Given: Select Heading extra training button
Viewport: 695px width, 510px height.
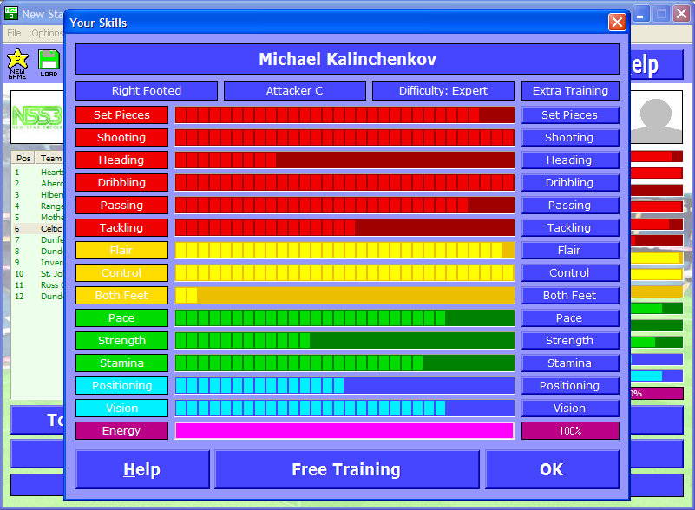Looking at the screenshot, I should click(x=569, y=160).
